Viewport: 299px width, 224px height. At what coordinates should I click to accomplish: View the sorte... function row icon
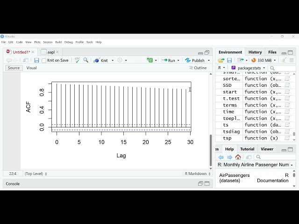287,78
